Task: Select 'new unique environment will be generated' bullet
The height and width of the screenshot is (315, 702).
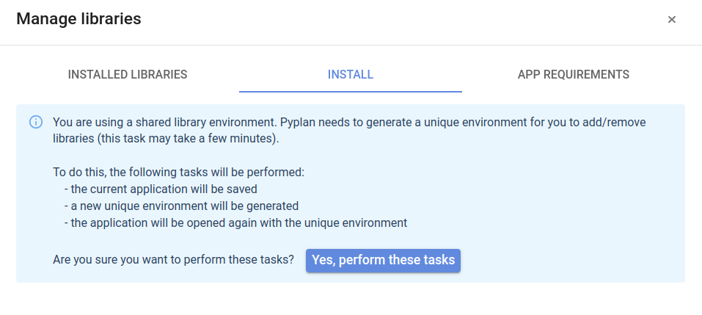Action: [x=181, y=206]
